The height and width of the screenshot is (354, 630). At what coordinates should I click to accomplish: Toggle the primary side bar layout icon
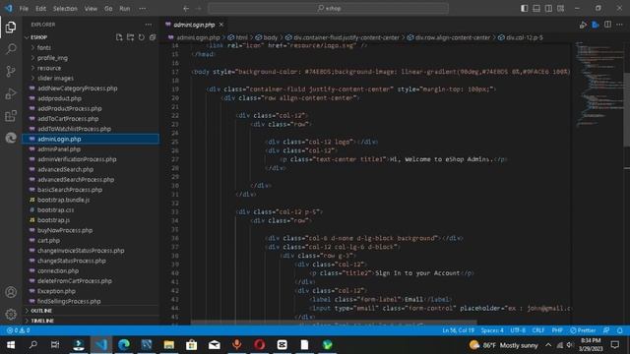coord(525,9)
